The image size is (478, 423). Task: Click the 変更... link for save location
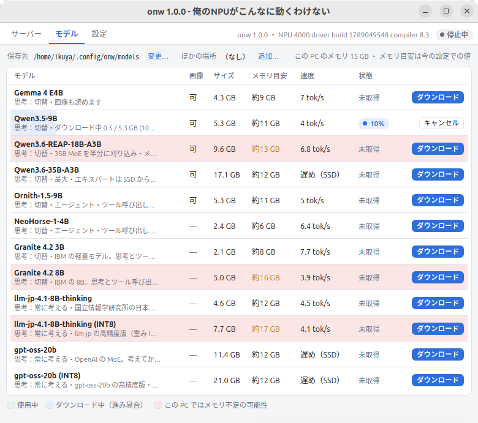click(x=158, y=56)
